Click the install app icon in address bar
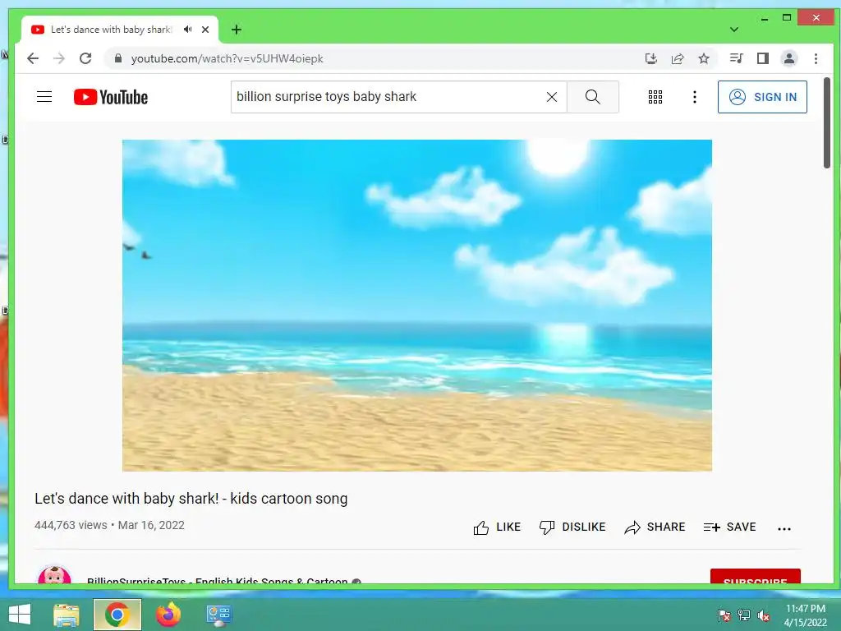The height and width of the screenshot is (631, 841). click(651, 58)
